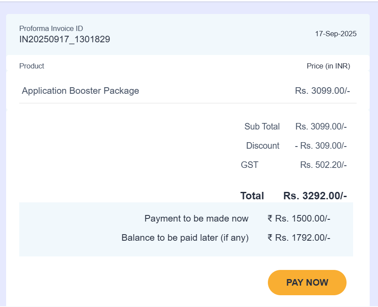Click the Sub Total label
This screenshot has width=378, height=307.
pos(262,126)
